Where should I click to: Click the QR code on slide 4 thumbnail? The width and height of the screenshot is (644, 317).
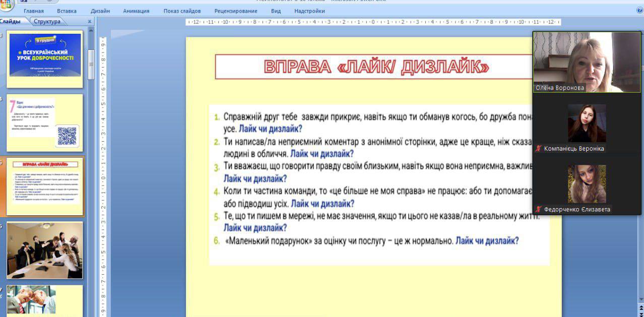coord(67,136)
